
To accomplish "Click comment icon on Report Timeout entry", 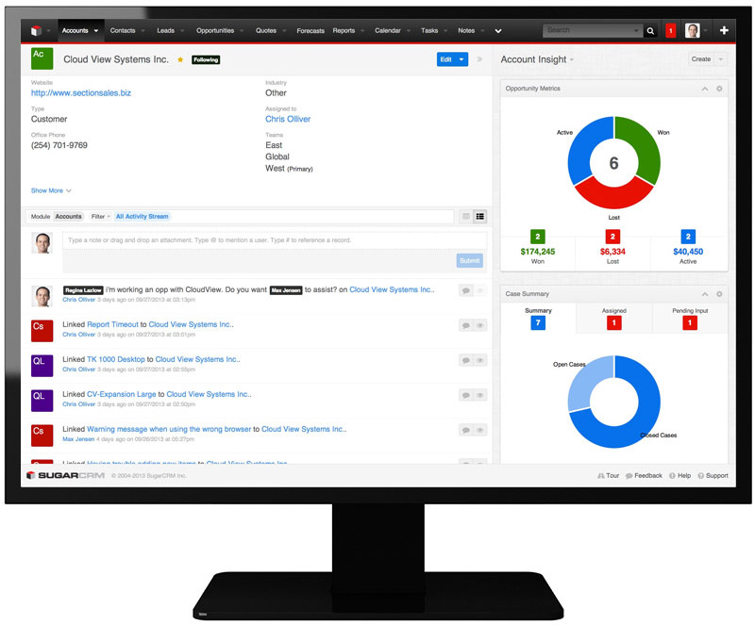I will tap(465, 326).
